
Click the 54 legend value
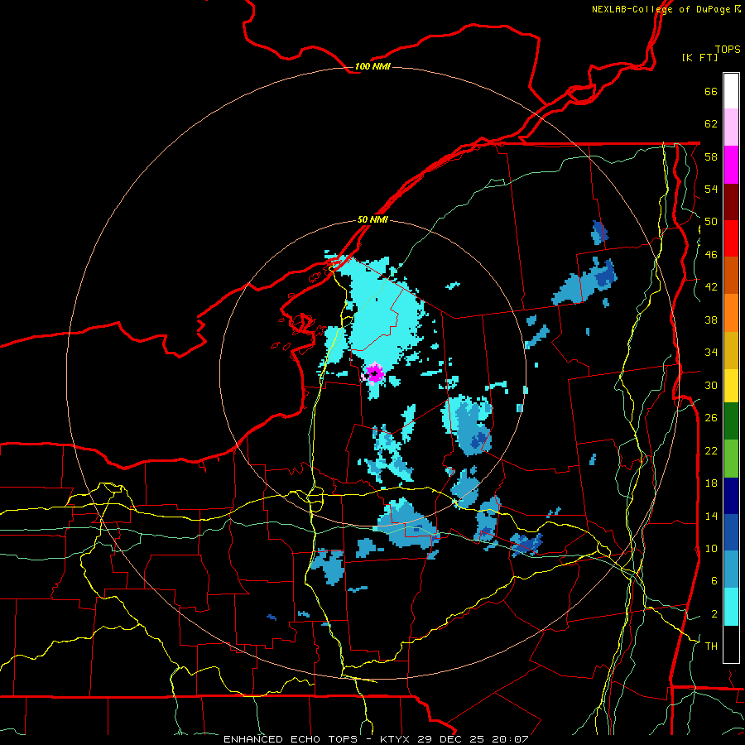pos(711,189)
